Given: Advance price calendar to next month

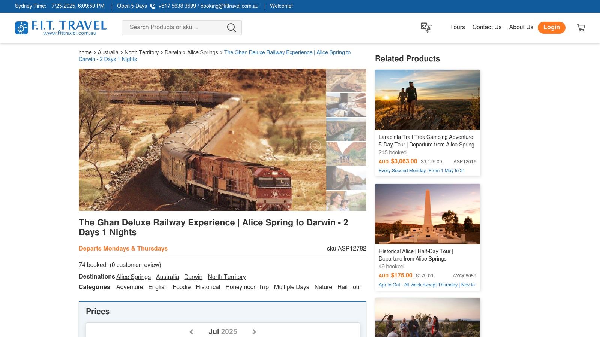Looking at the screenshot, I should pos(254,332).
